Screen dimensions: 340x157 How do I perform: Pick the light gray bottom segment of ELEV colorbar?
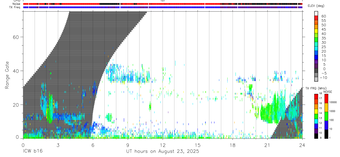click(x=316, y=79)
